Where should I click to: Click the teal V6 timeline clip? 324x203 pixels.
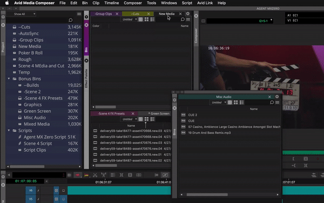coord(119,191)
